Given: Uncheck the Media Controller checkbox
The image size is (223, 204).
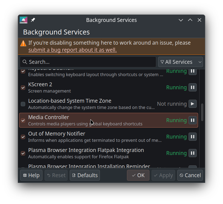Looking at the screenshot, I should pos(23,120).
